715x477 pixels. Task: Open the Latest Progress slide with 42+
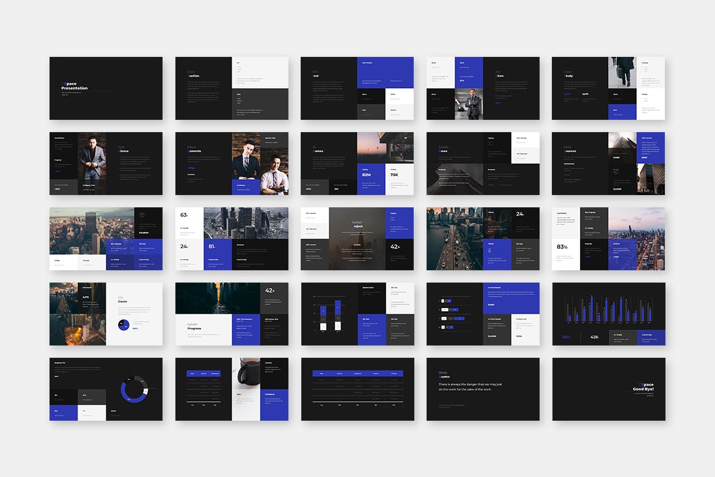coord(232,314)
